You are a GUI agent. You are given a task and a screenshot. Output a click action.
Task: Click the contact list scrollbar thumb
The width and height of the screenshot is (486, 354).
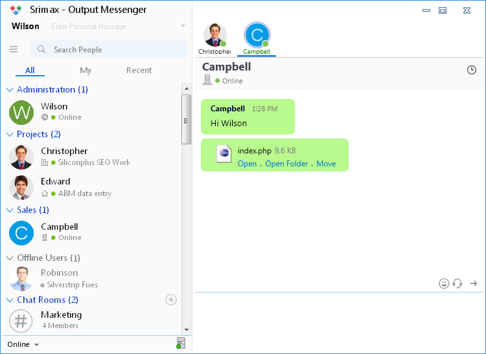pyautogui.click(x=186, y=120)
